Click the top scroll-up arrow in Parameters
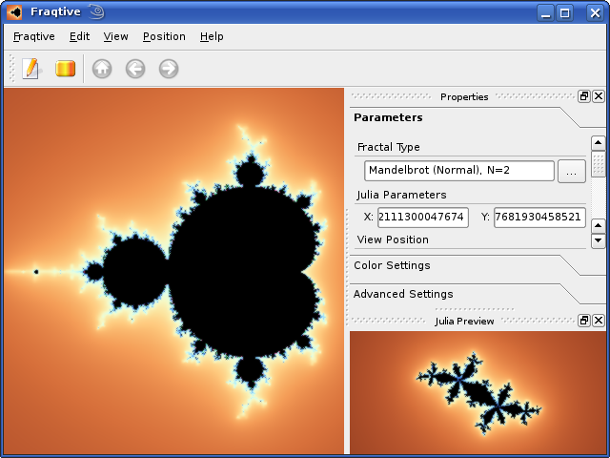Viewport: 610px width, 458px height. coord(598,143)
